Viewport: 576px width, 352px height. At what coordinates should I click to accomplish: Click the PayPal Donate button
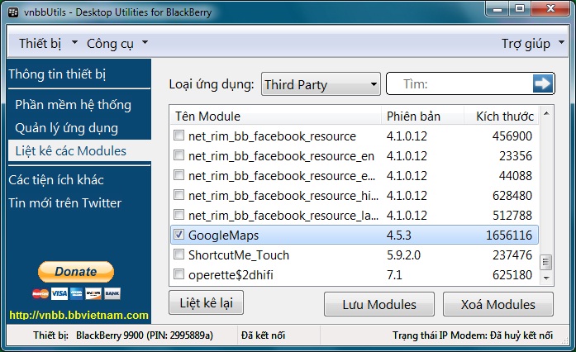point(76,271)
